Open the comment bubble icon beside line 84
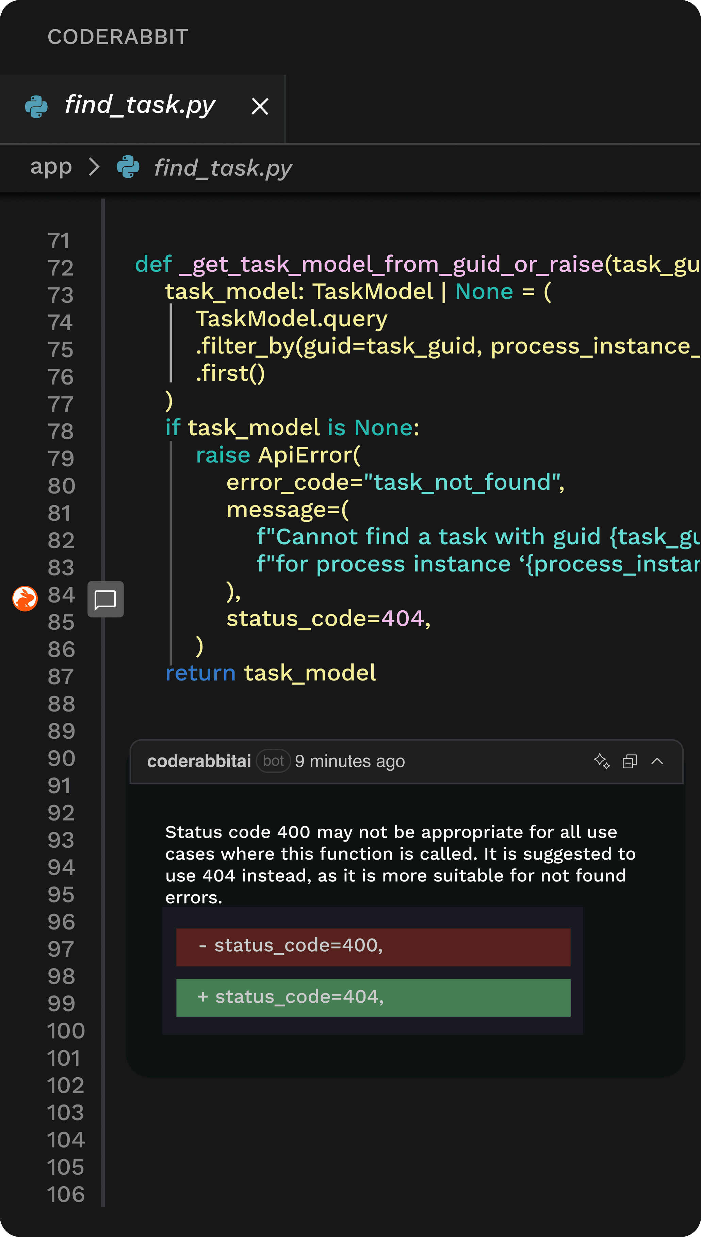Screen dimensions: 701x1237 tap(105, 599)
